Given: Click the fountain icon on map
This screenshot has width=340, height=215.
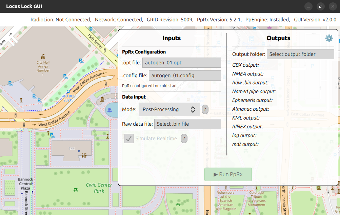Looking at the screenshot, I should (110, 110).
